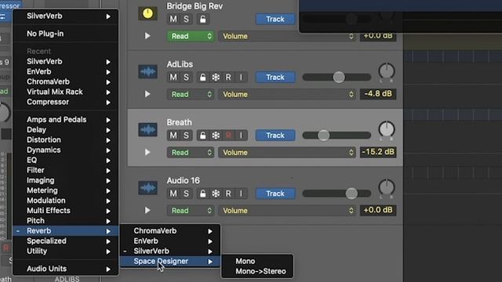Solo the AdLibs track
The image size is (502, 282).
[x=186, y=78]
